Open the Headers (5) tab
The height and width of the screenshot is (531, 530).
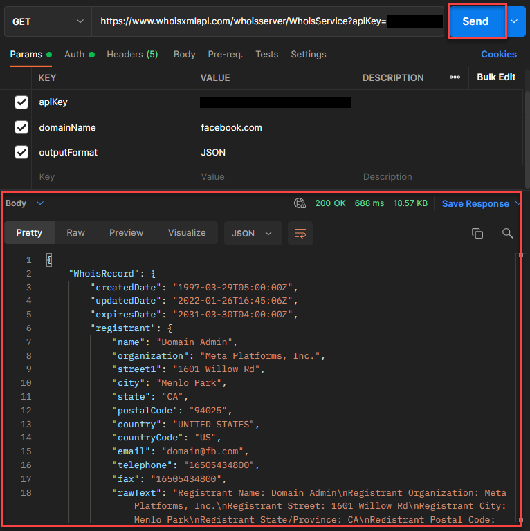[x=132, y=55]
